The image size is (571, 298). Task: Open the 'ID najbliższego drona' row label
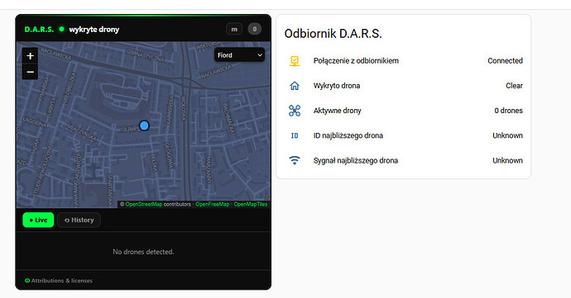pyautogui.click(x=348, y=135)
